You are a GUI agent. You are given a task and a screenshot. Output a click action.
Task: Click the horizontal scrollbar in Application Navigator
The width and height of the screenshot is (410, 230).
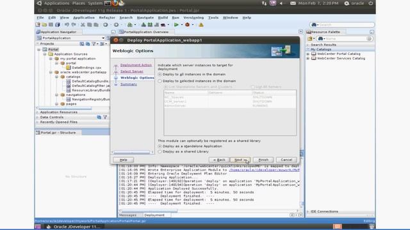[x=65, y=108]
